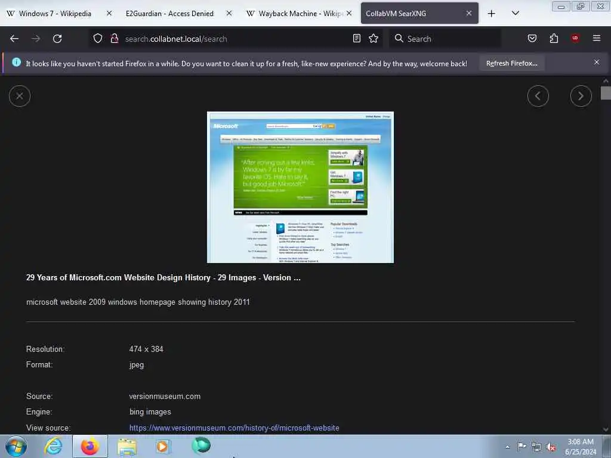Close the Windows 7 - Wikipedia tab
Viewport: 611px width, 458px height.
[109, 13]
